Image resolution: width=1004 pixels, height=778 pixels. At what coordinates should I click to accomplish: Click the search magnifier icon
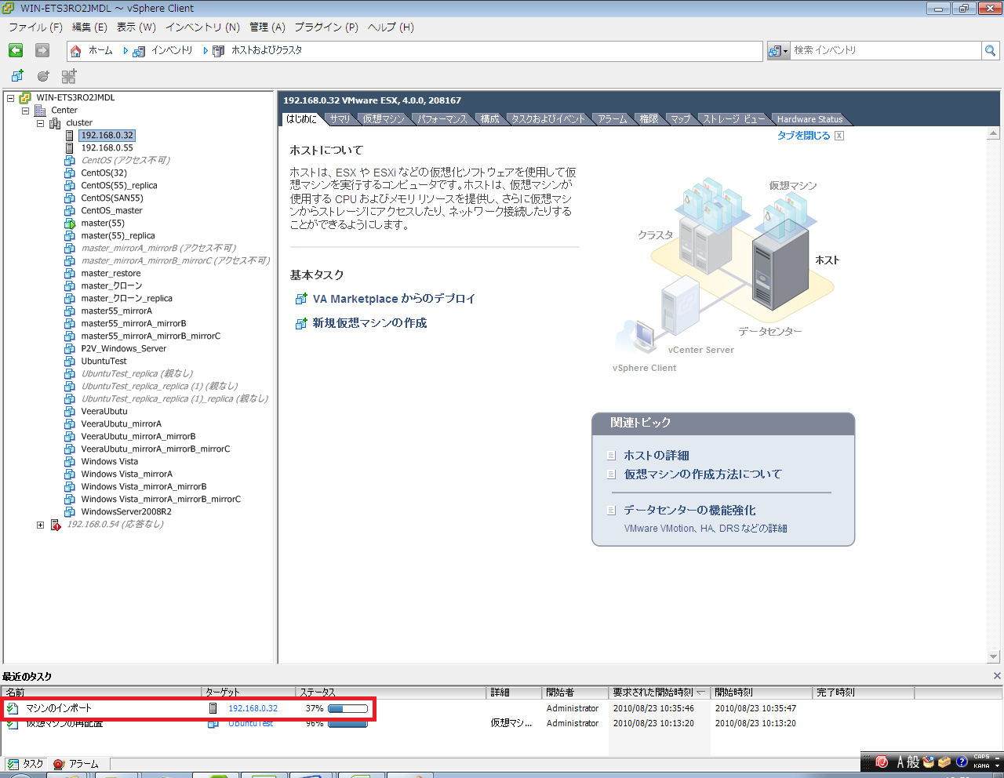click(x=991, y=51)
